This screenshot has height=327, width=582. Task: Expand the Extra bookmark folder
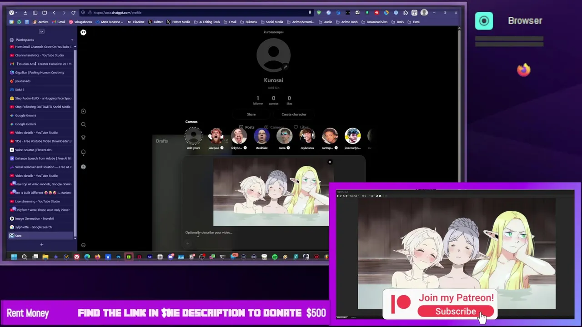[413, 22]
